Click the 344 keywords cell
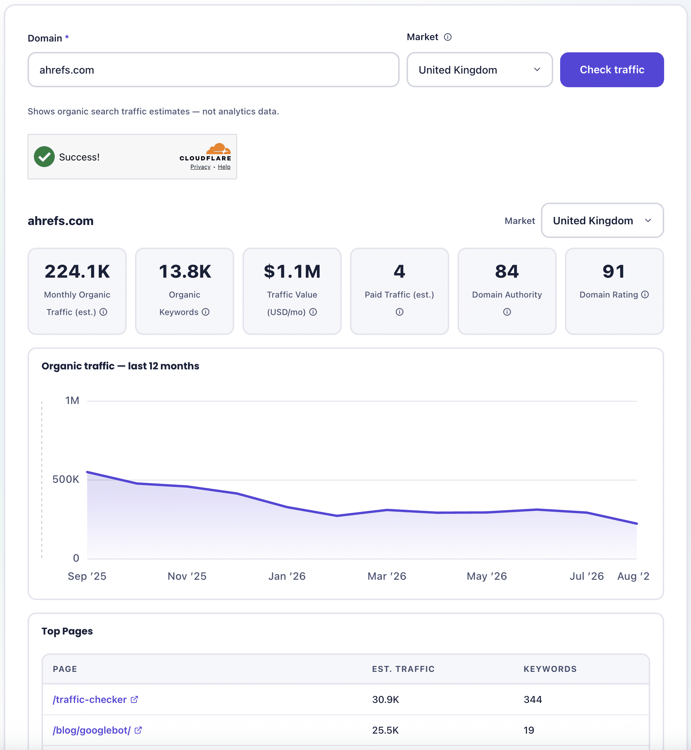 click(x=533, y=699)
